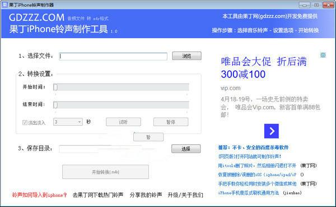Click the ad info icon above the advertisement

[x=323, y=55]
